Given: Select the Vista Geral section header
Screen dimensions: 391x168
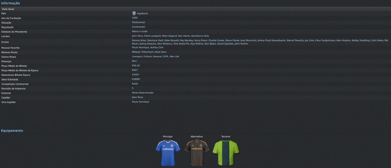Looking at the screenshot, I should click(196, 9).
